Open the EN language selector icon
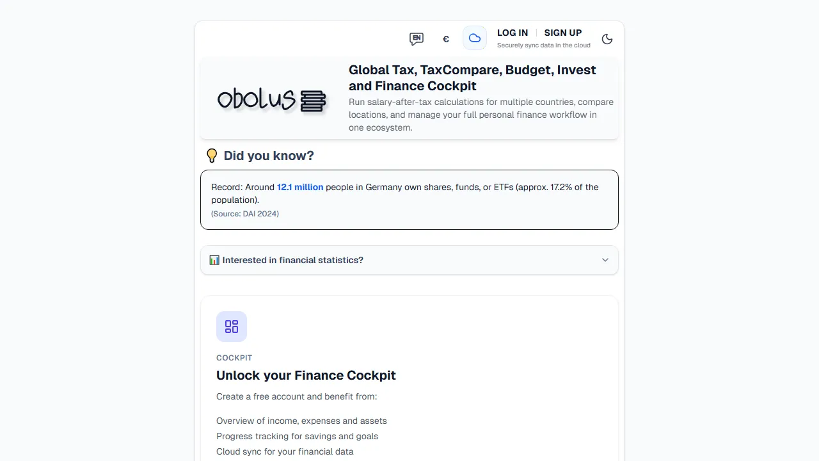The height and width of the screenshot is (461, 819). pos(416,38)
